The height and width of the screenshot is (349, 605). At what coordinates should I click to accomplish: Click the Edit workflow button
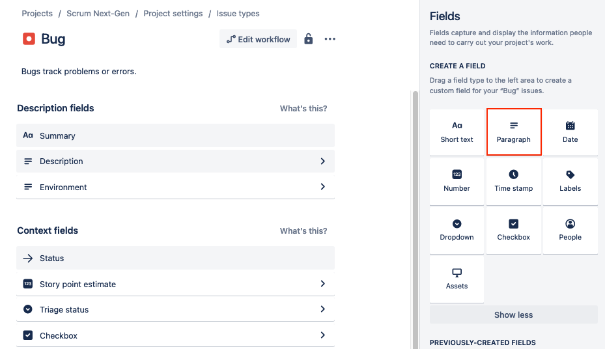tap(258, 39)
